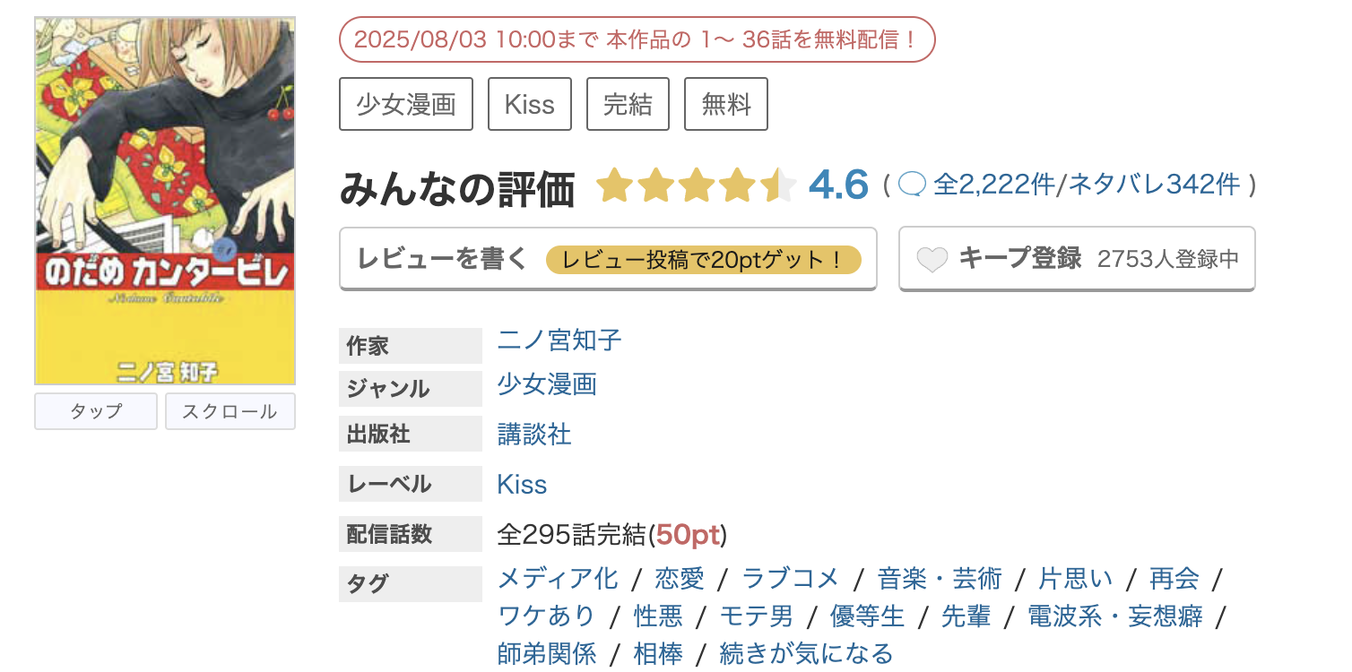Screen dimensions: 1352x672
Task: Select the 少女漫画 category tag
Action: 405,103
